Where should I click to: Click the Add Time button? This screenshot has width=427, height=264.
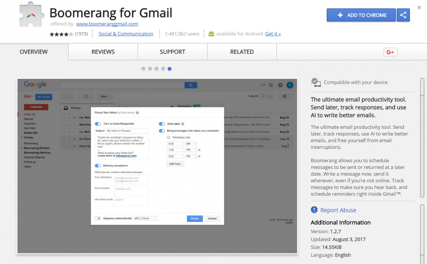175,164
